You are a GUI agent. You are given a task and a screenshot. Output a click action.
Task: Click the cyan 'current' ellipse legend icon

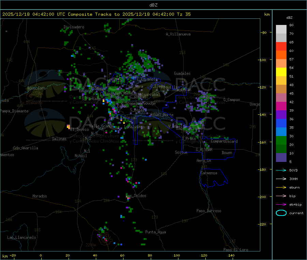coord(281,213)
